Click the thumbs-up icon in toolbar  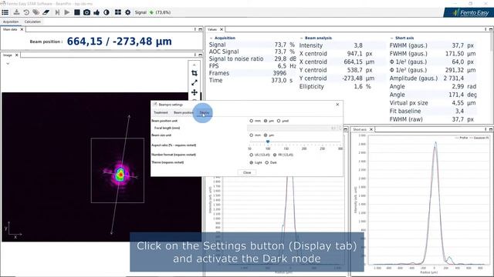[x=96, y=12]
